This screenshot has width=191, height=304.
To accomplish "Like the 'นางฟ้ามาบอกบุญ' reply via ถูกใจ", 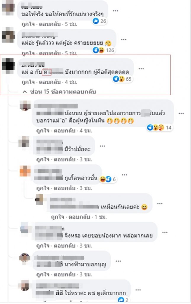I will point(43,275).
